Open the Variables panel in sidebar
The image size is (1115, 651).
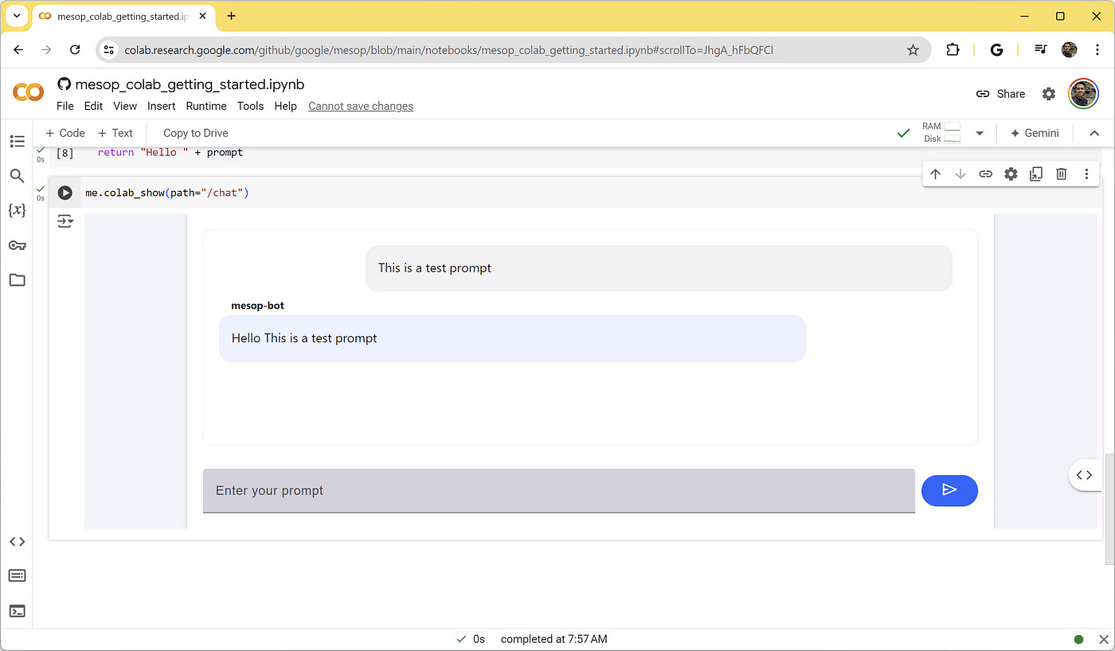pyautogui.click(x=17, y=210)
